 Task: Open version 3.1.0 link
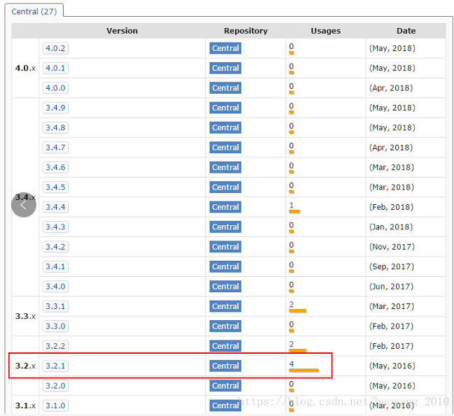[55, 406]
